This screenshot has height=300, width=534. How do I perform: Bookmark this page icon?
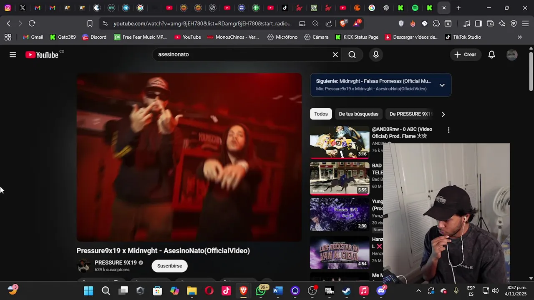pyautogui.click(x=90, y=23)
